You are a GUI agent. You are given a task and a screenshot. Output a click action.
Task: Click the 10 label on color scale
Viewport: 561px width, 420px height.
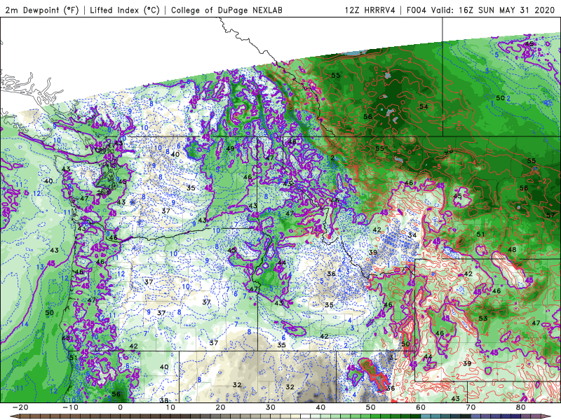[x=170, y=407]
